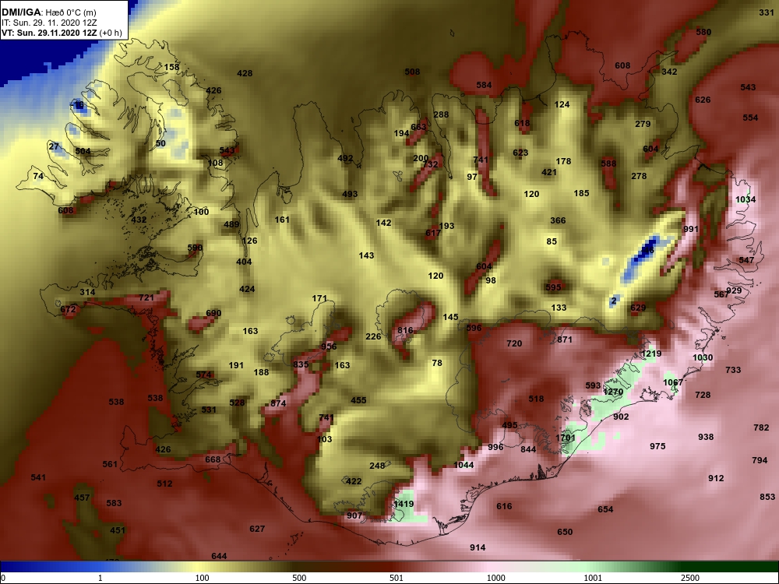Click the map value 672
779x584 pixels.
pos(68,310)
